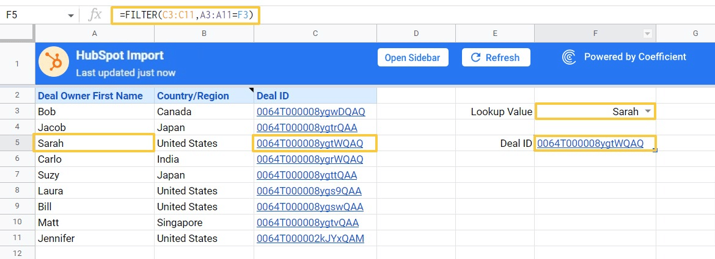Select the cell containing Singapore
Screen dimensions: 715x259
click(204, 222)
